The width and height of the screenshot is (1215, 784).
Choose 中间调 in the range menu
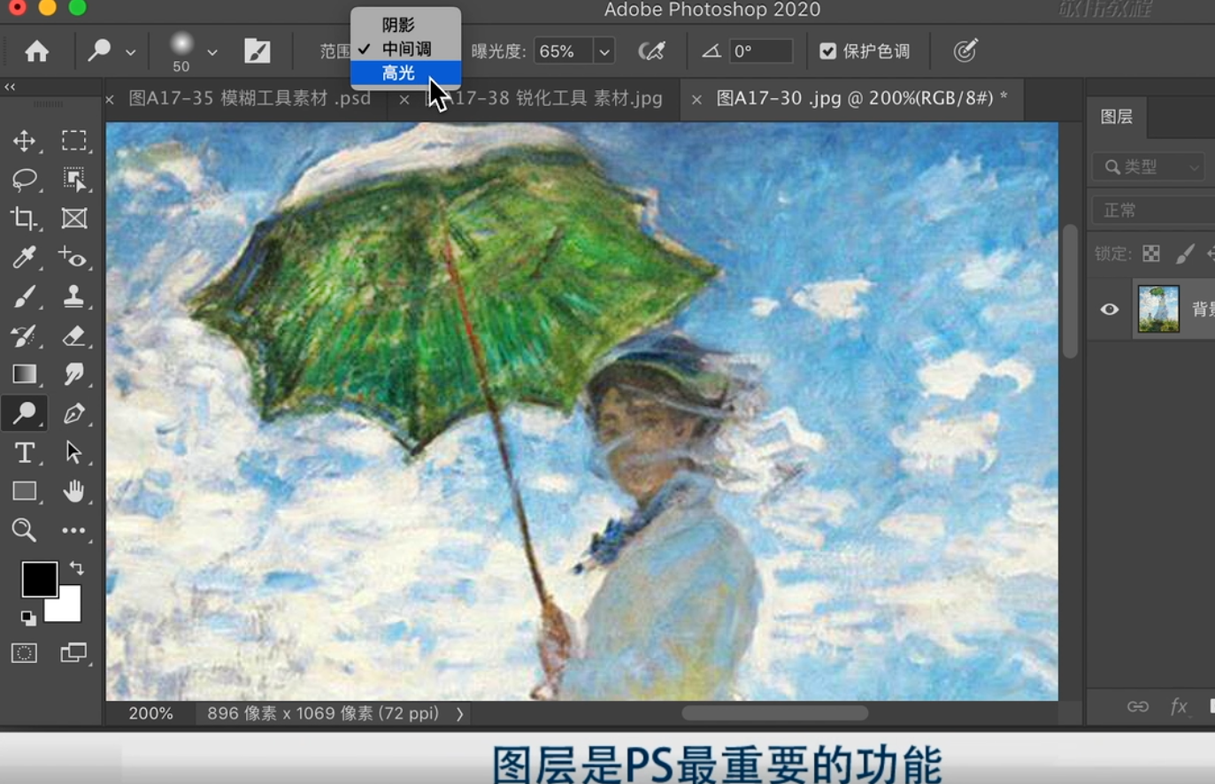pyautogui.click(x=406, y=49)
